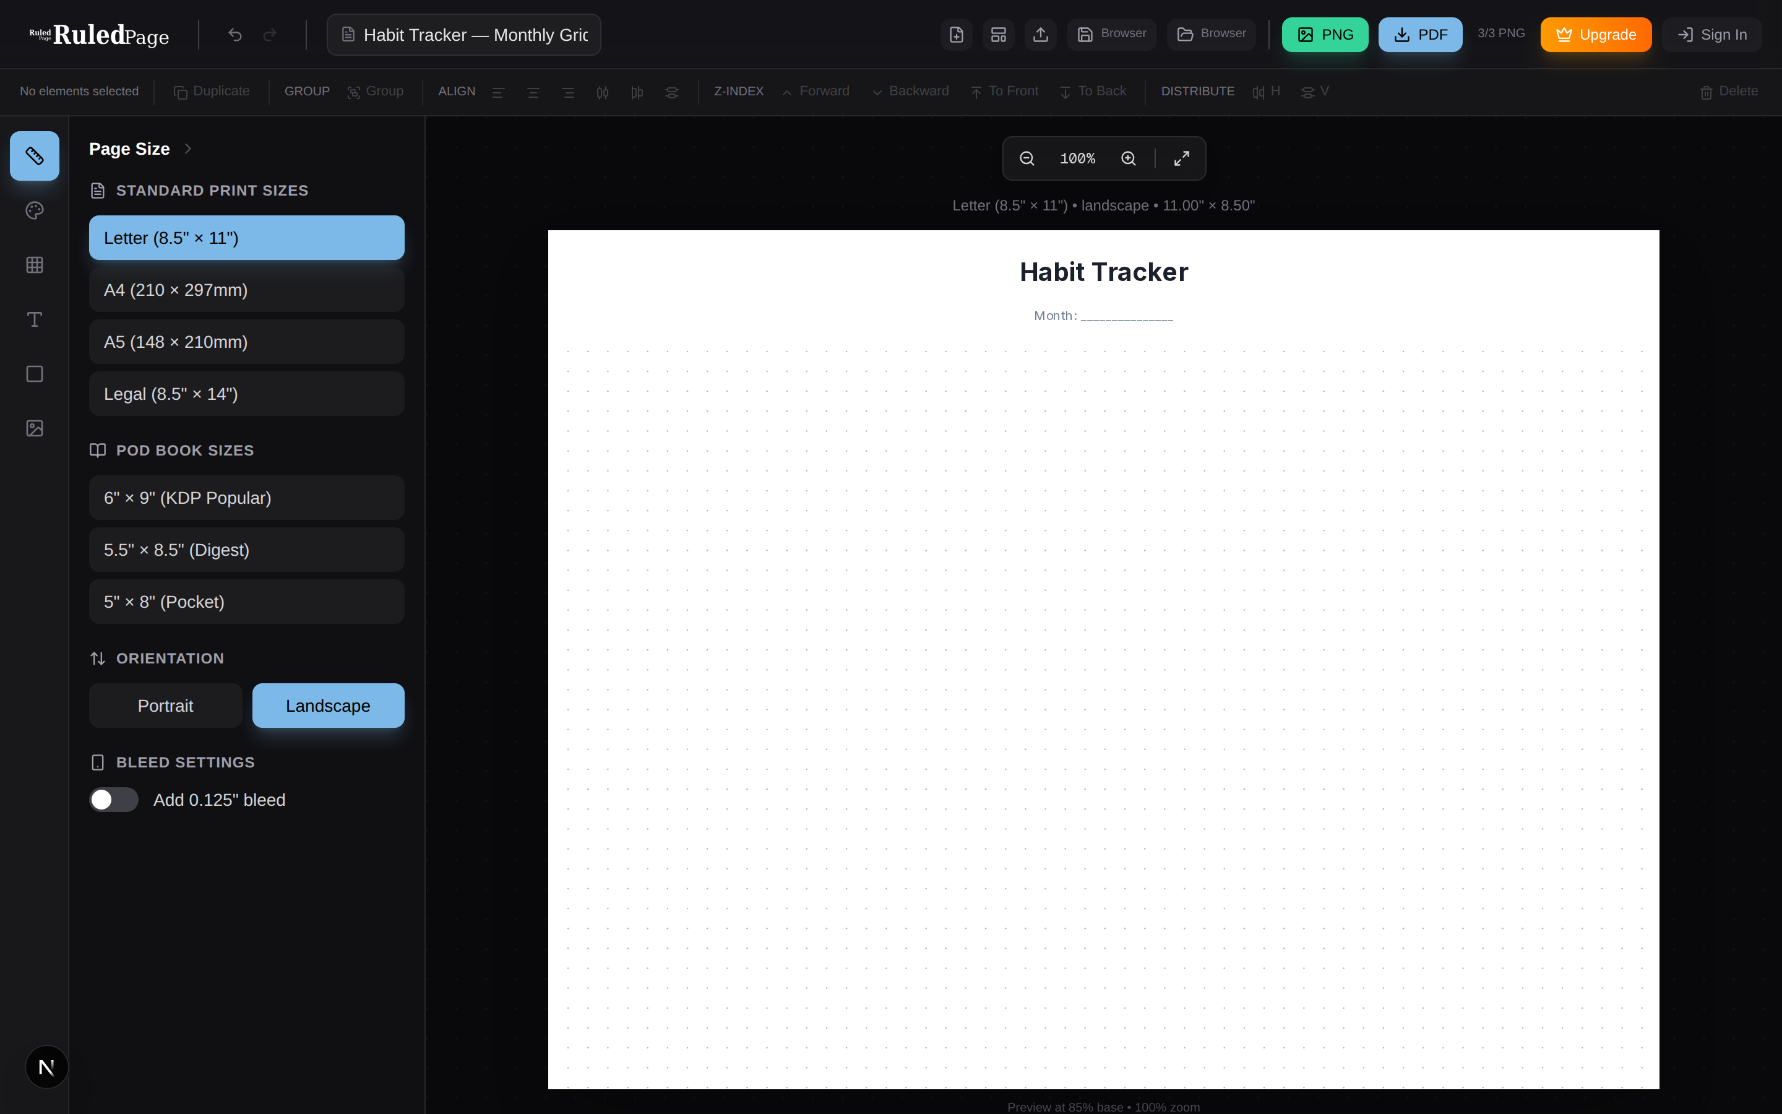
Task: Select the Month: line on canvas
Action: (1104, 316)
